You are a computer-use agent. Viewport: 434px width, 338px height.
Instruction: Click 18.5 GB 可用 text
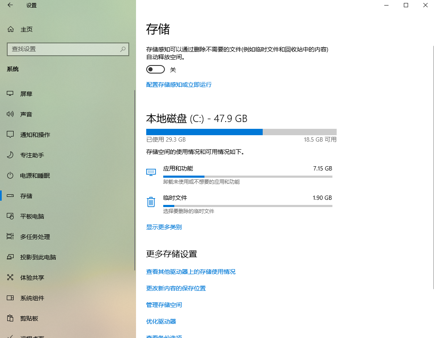[x=320, y=139]
